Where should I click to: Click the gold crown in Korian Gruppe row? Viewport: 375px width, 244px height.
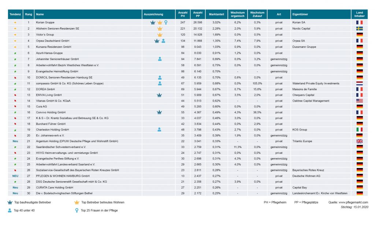[160, 22]
